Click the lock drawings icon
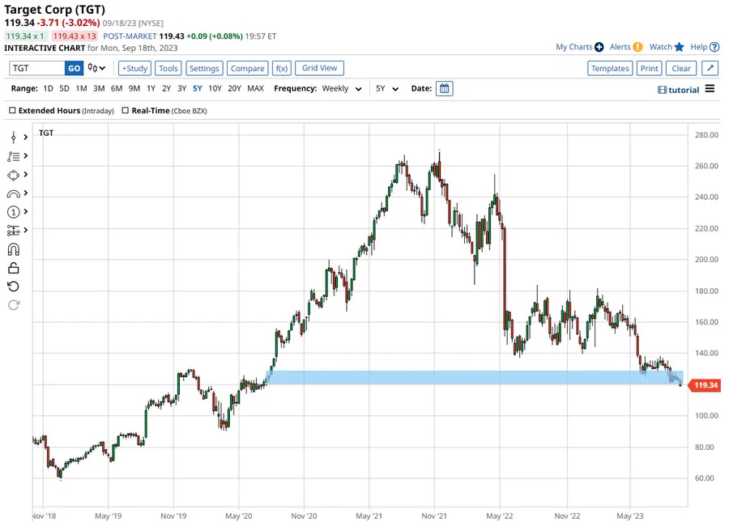The image size is (729, 526). pos(14,268)
